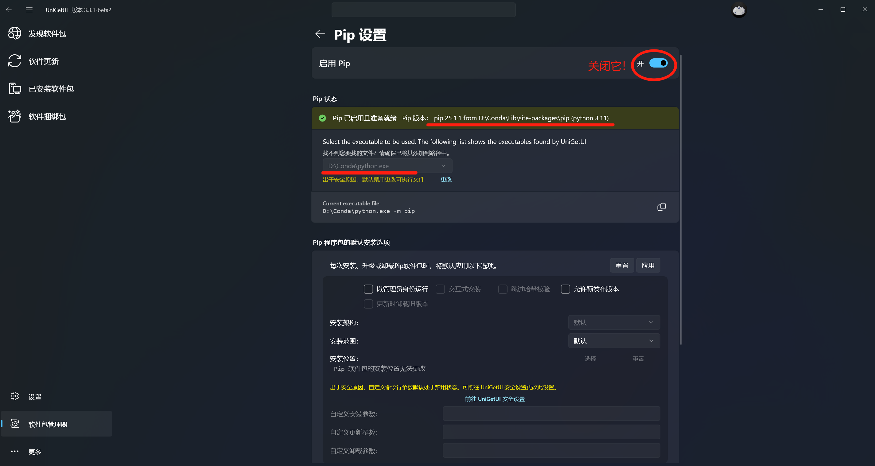Click the user avatar in title bar
The image size is (875, 466).
pyautogui.click(x=739, y=10)
